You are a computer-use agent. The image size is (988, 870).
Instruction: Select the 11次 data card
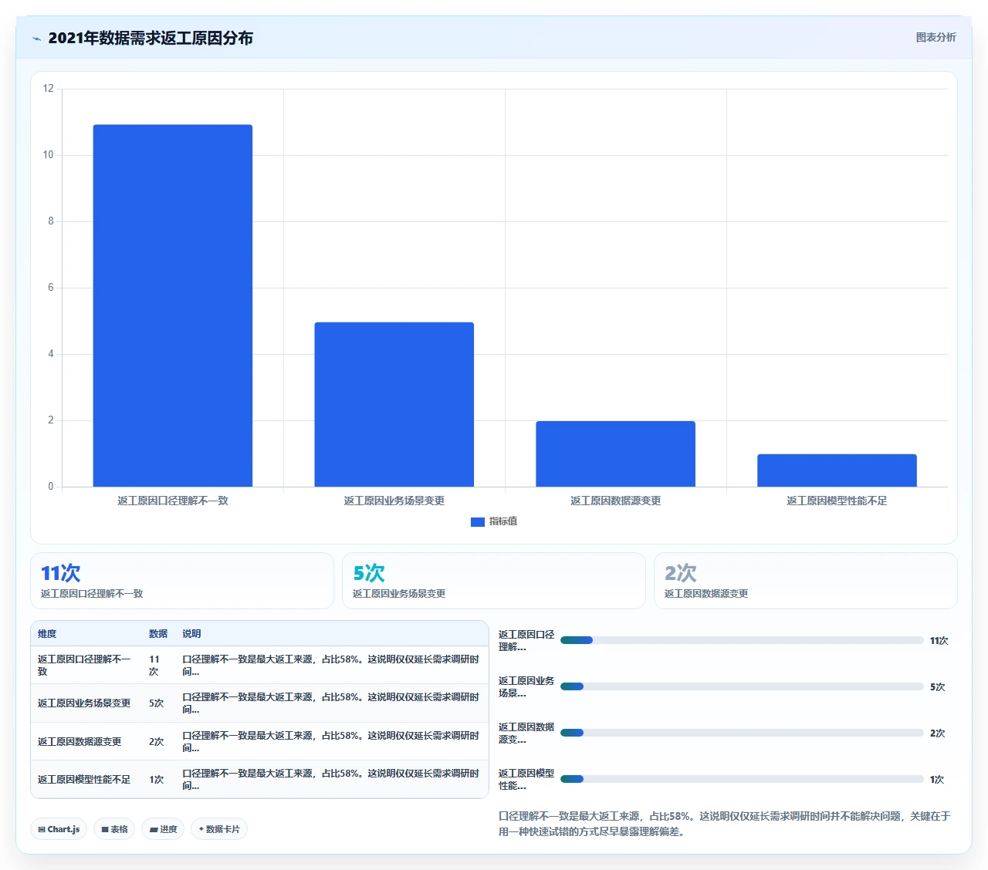pyautogui.click(x=182, y=581)
